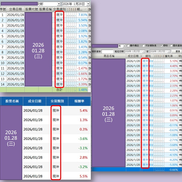The width and height of the screenshot is (182, 182).
Task: Click sequence number 12 in the top-left table
Action: click(x=3, y=74)
